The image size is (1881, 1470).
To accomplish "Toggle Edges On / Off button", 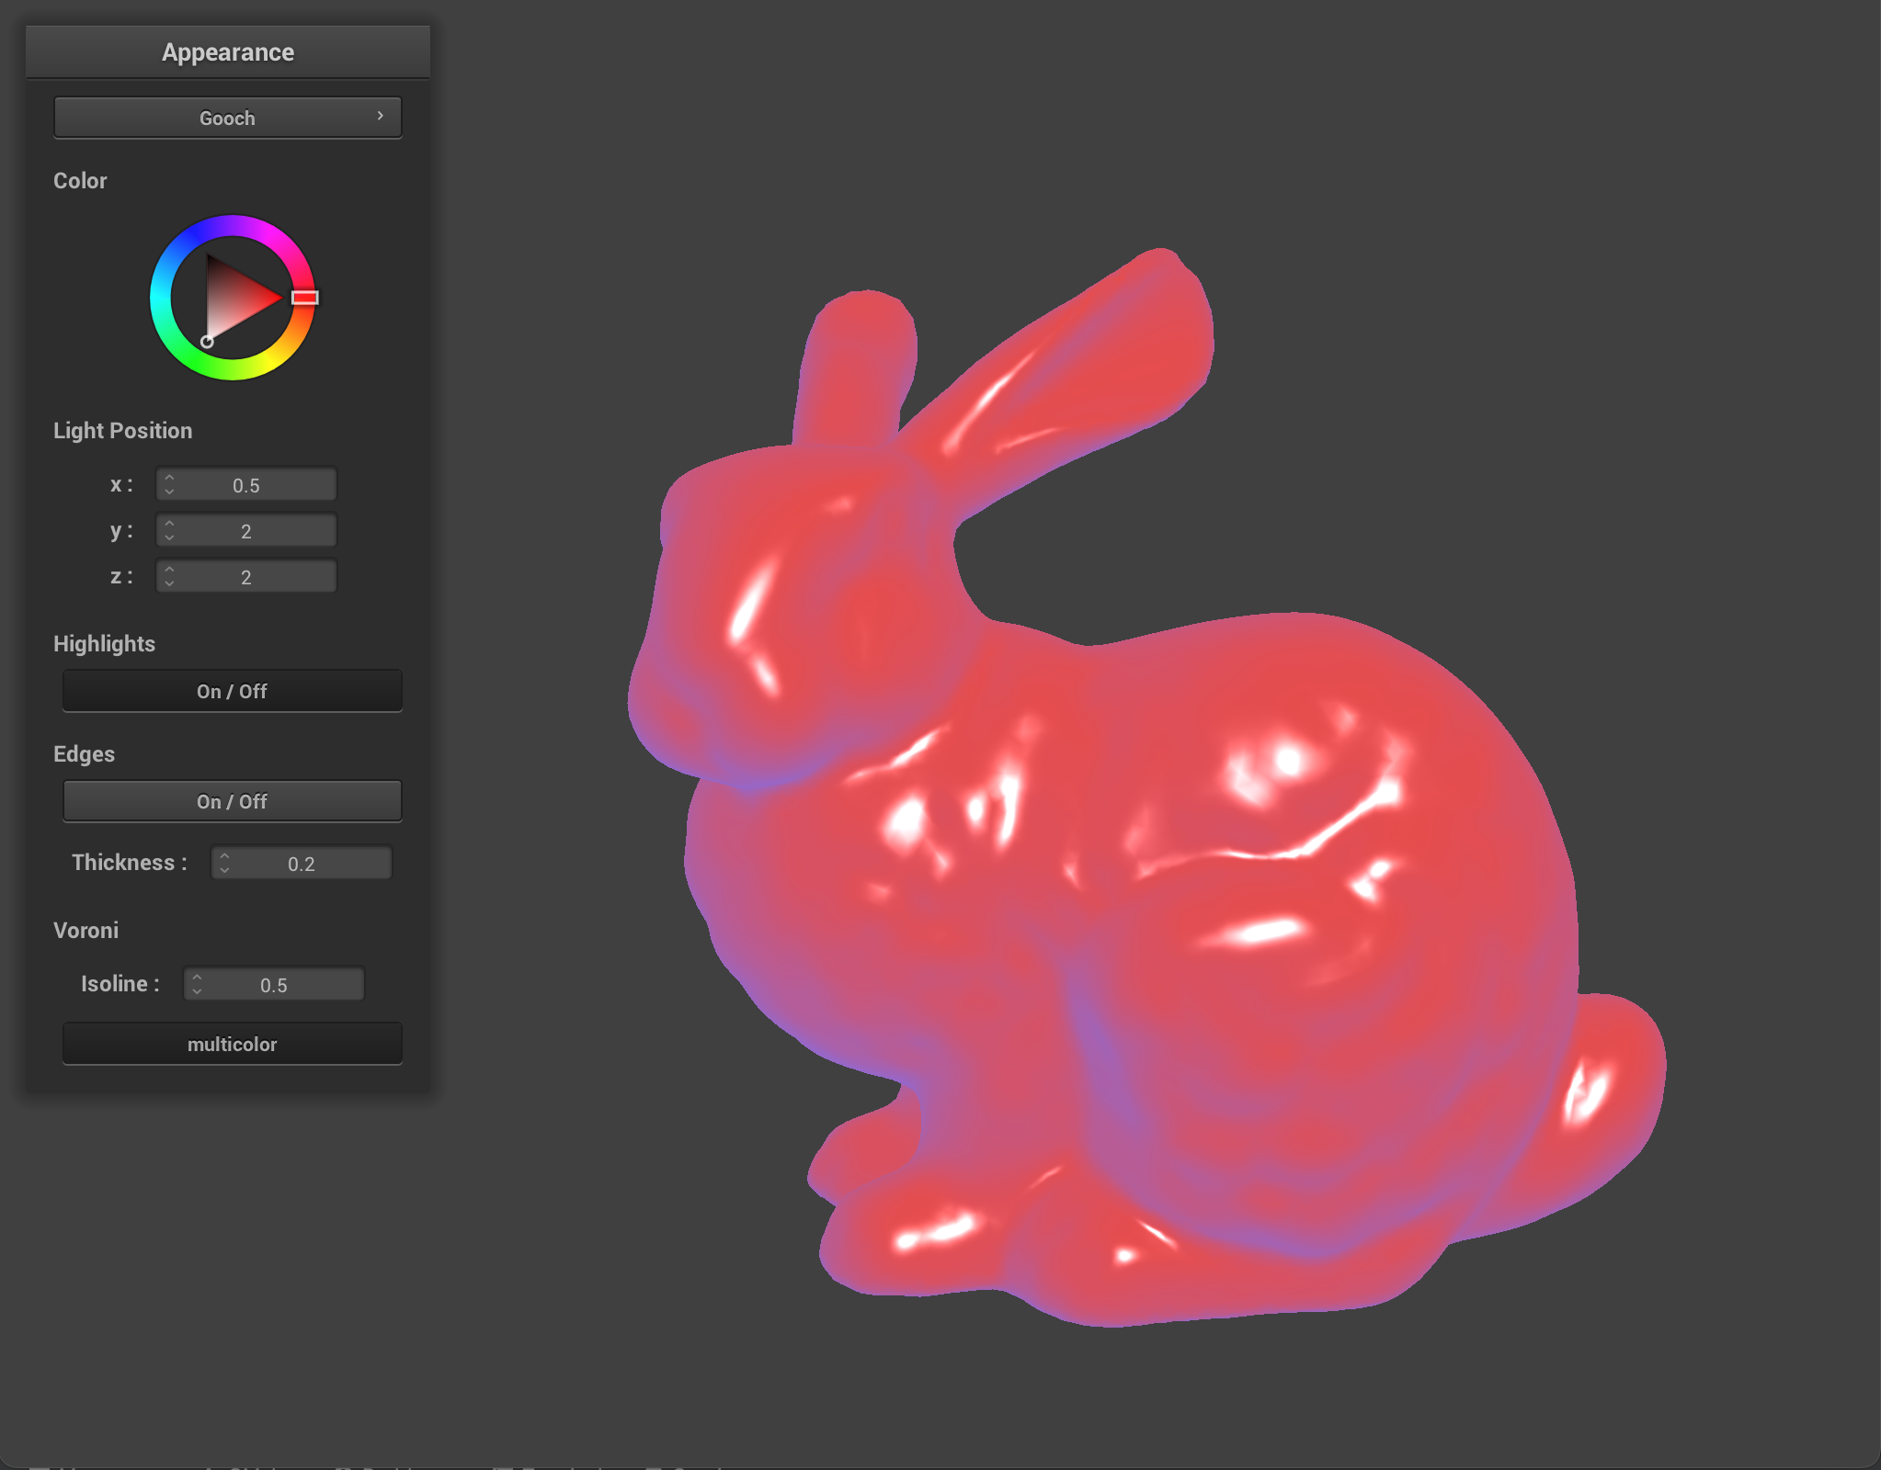I will [232, 801].
